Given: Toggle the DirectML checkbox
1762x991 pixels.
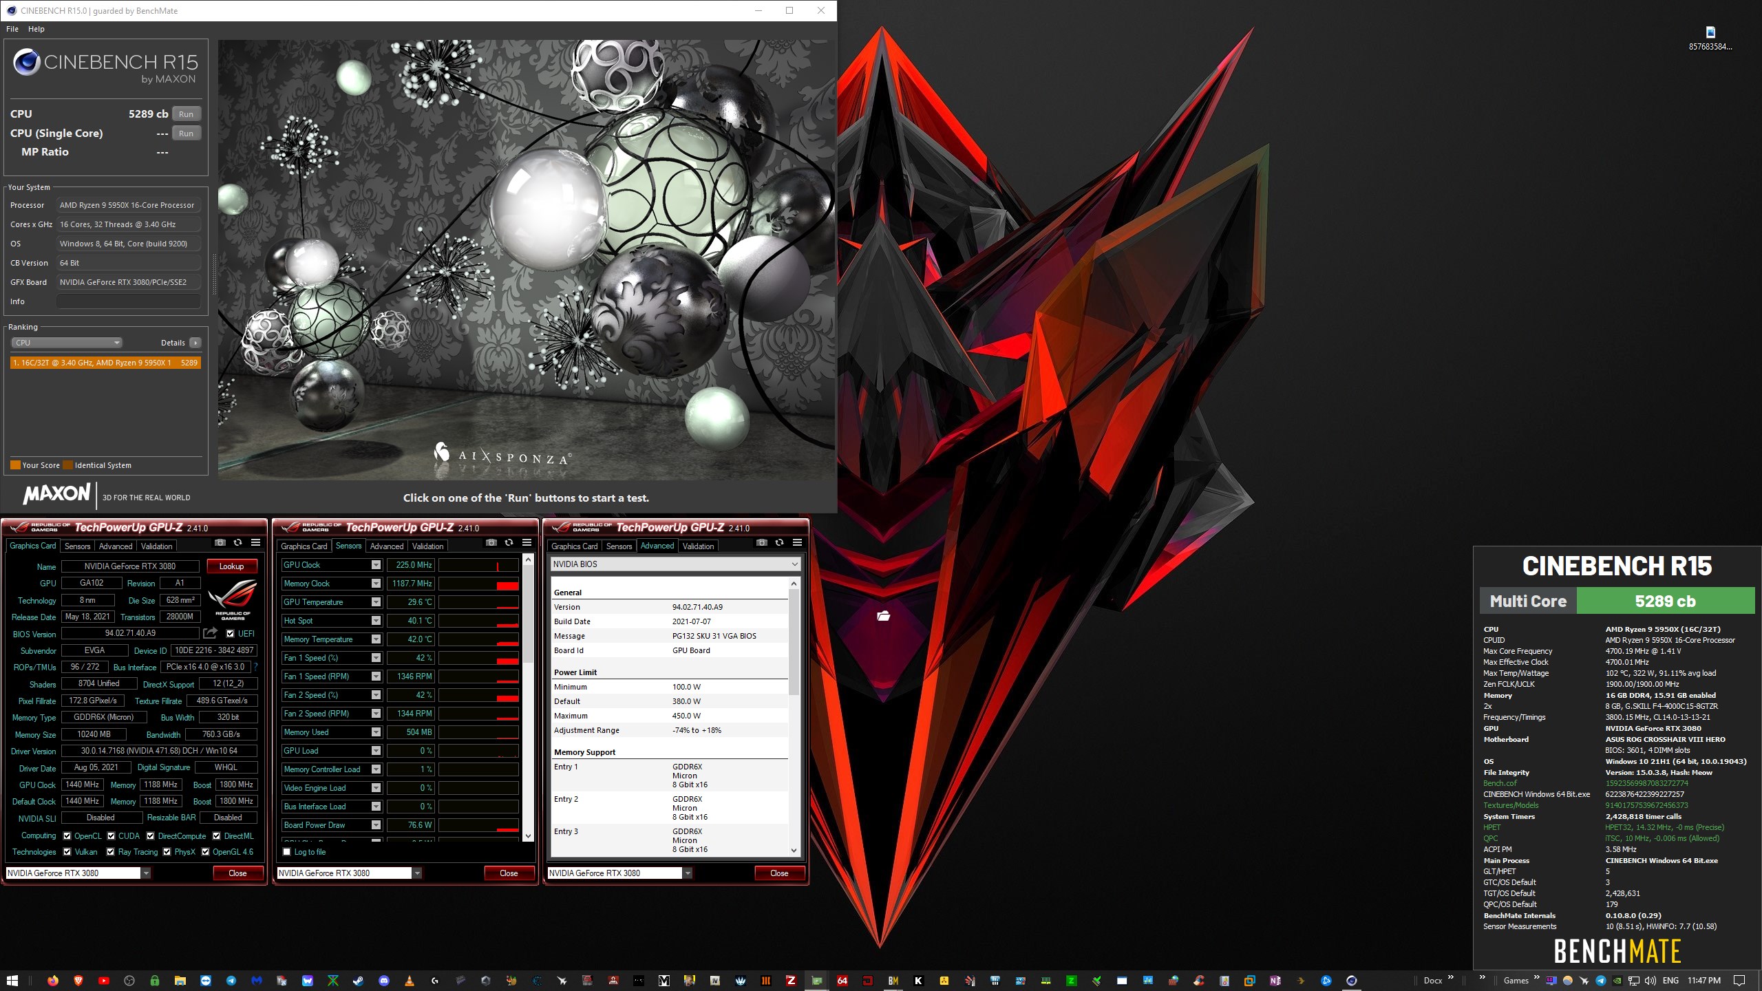Looking at the screenshot, I should pos(217,836).
